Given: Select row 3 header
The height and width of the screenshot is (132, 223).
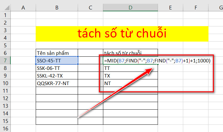Looking at the screenshot, I should tap(5, 30).
